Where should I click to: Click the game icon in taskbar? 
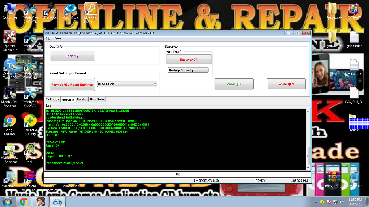(x=40, y=202)
